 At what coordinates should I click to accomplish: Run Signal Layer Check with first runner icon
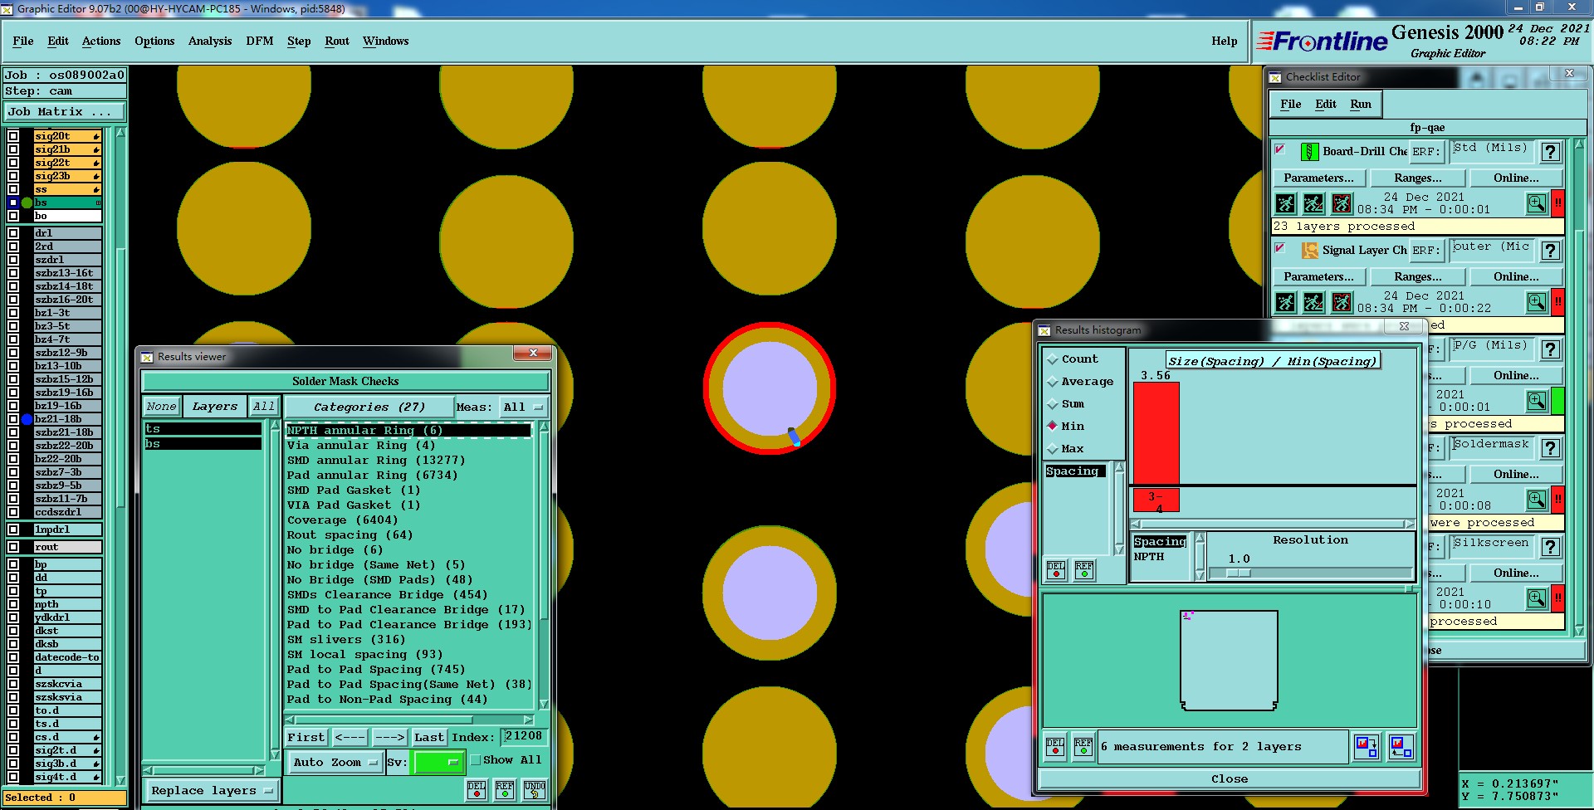pyautogui.click(x=1285, y=302)
